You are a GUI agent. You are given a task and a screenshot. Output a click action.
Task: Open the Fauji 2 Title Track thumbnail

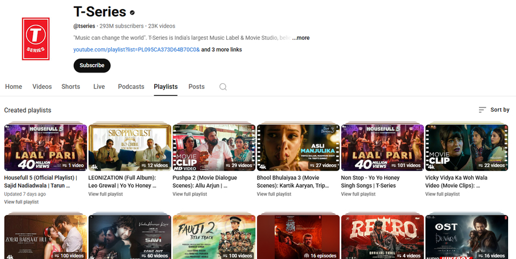pyautogui.click(x=214, y=237)
